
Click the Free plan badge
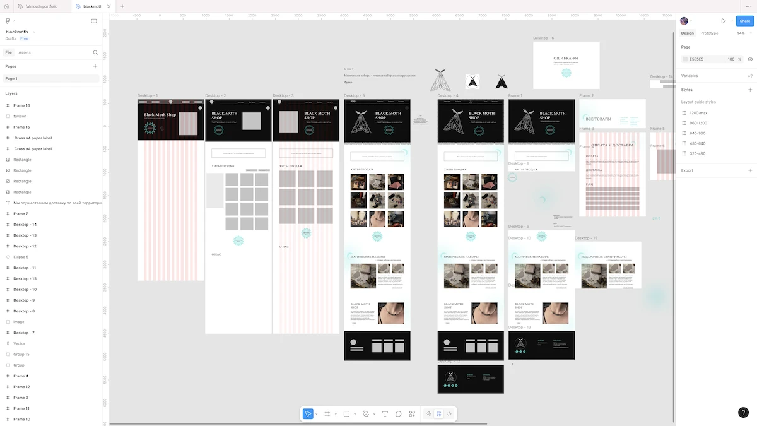[24, 38]
